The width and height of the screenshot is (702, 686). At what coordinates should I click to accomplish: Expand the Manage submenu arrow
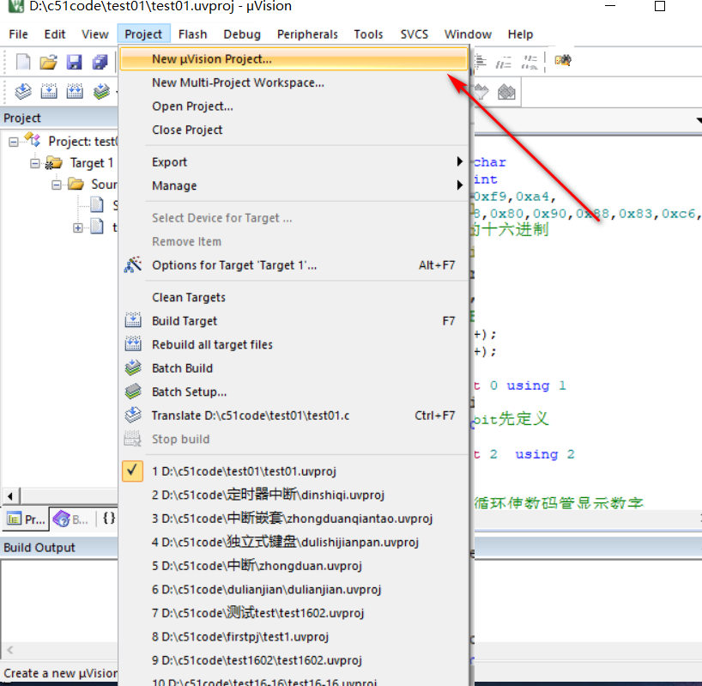[459, 185]
